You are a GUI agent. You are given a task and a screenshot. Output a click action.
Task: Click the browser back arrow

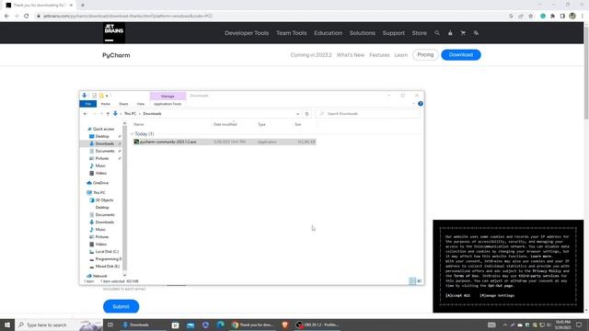pos(6,17)
